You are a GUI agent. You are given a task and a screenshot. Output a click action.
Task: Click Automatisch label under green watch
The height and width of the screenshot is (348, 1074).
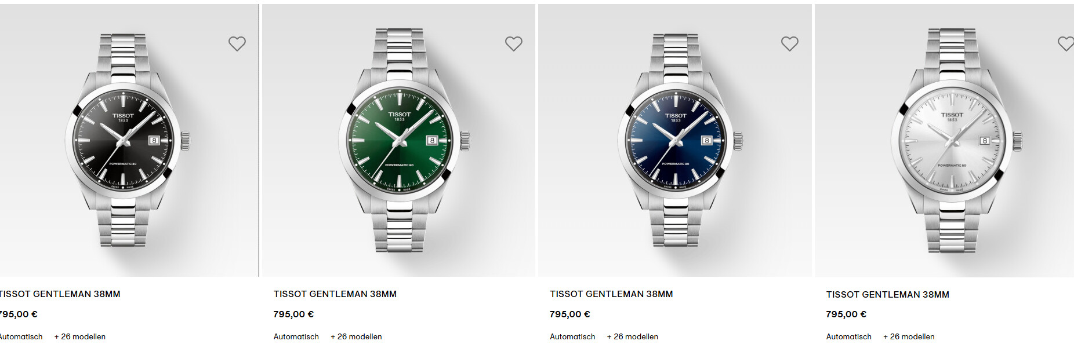296,336
